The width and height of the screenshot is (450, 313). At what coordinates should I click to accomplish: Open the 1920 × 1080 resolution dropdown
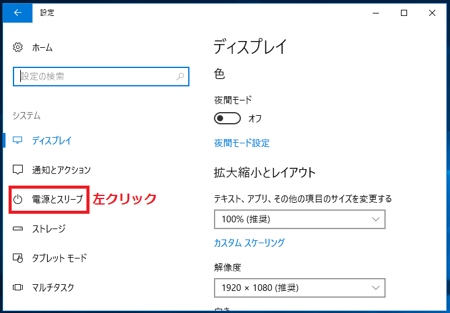(x=300, y=288)
